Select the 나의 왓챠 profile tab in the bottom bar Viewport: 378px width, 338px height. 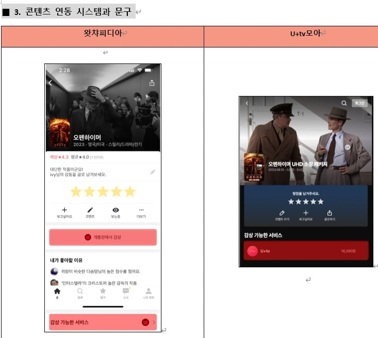149,294
